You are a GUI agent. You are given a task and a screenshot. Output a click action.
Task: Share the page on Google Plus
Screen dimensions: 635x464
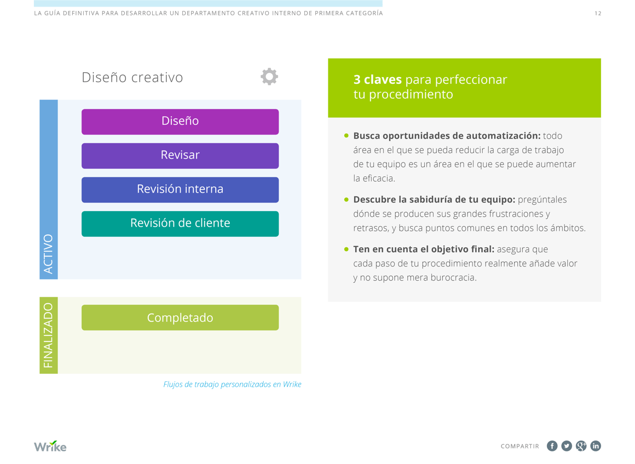(581, 446)
